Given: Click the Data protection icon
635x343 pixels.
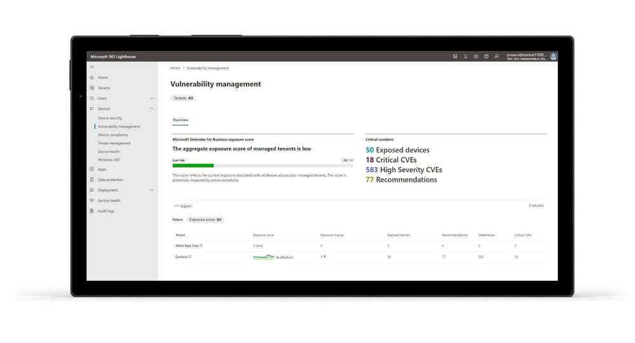Looking at the screenshot, I should [x=92, y=180].
